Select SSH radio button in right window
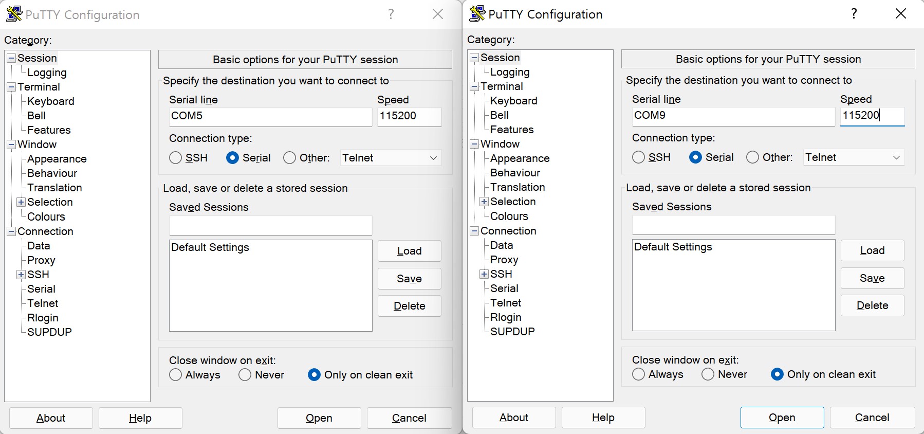924x434 pixels. point(639,157)
